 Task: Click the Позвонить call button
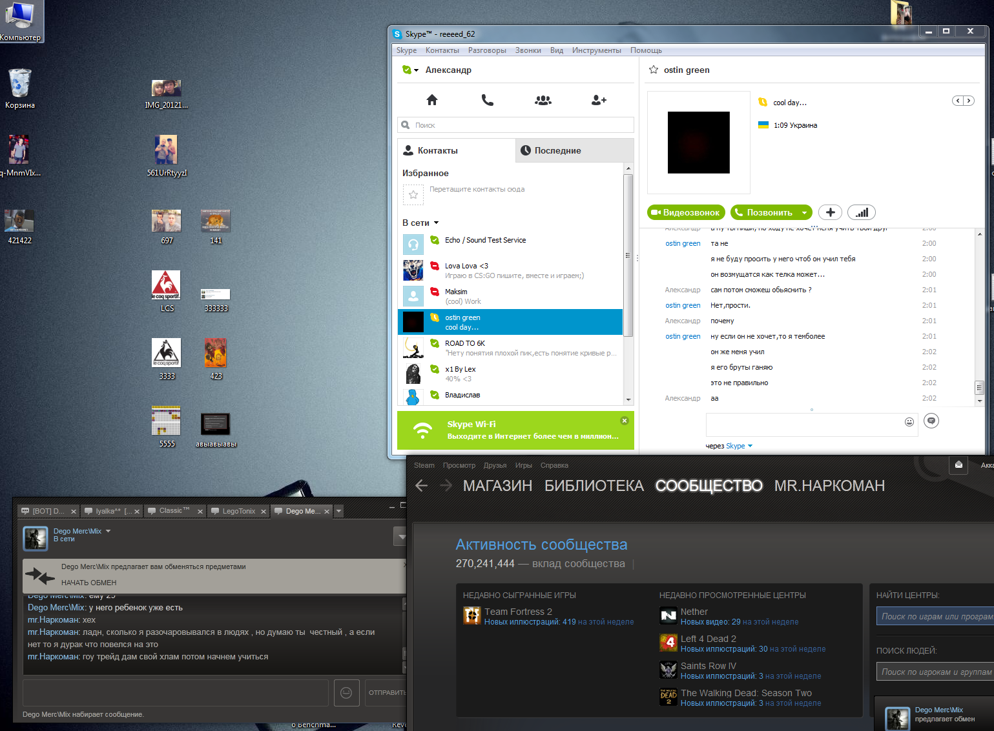[x=765, y=212]
